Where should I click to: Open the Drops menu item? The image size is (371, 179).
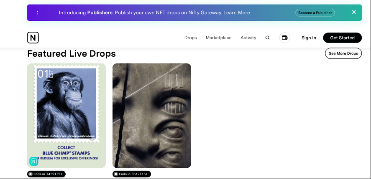tap(190, 38)
